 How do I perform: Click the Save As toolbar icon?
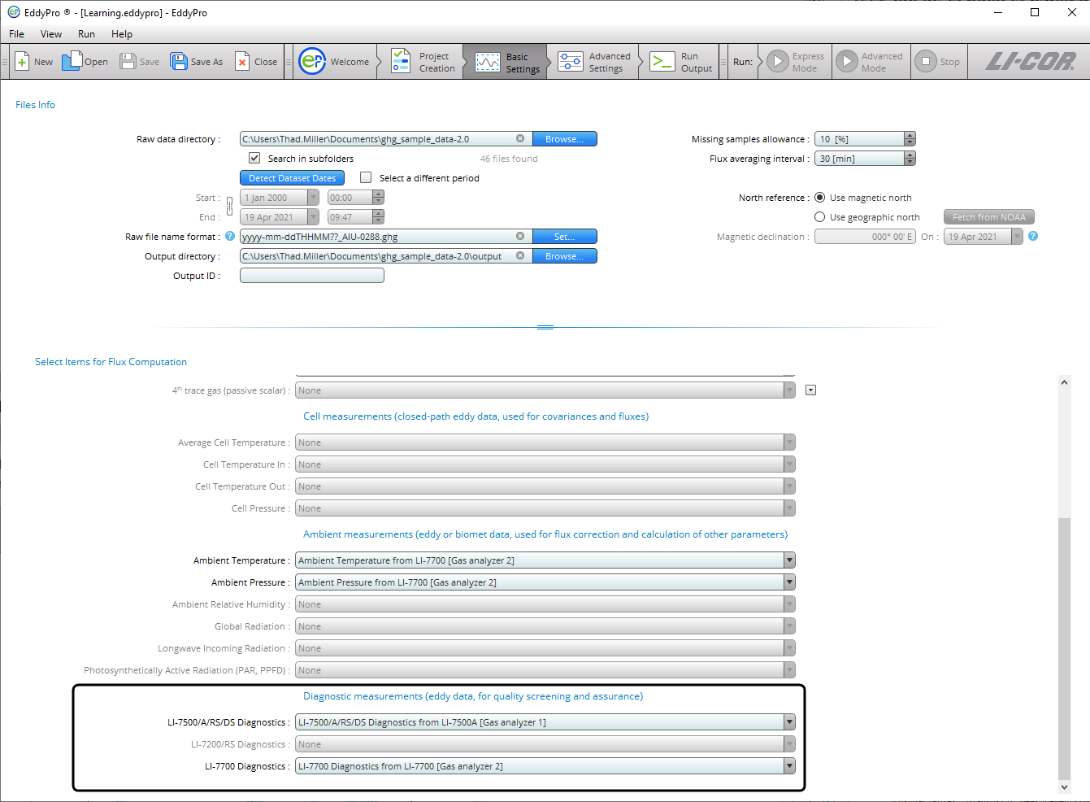click(x=179, y=62)
